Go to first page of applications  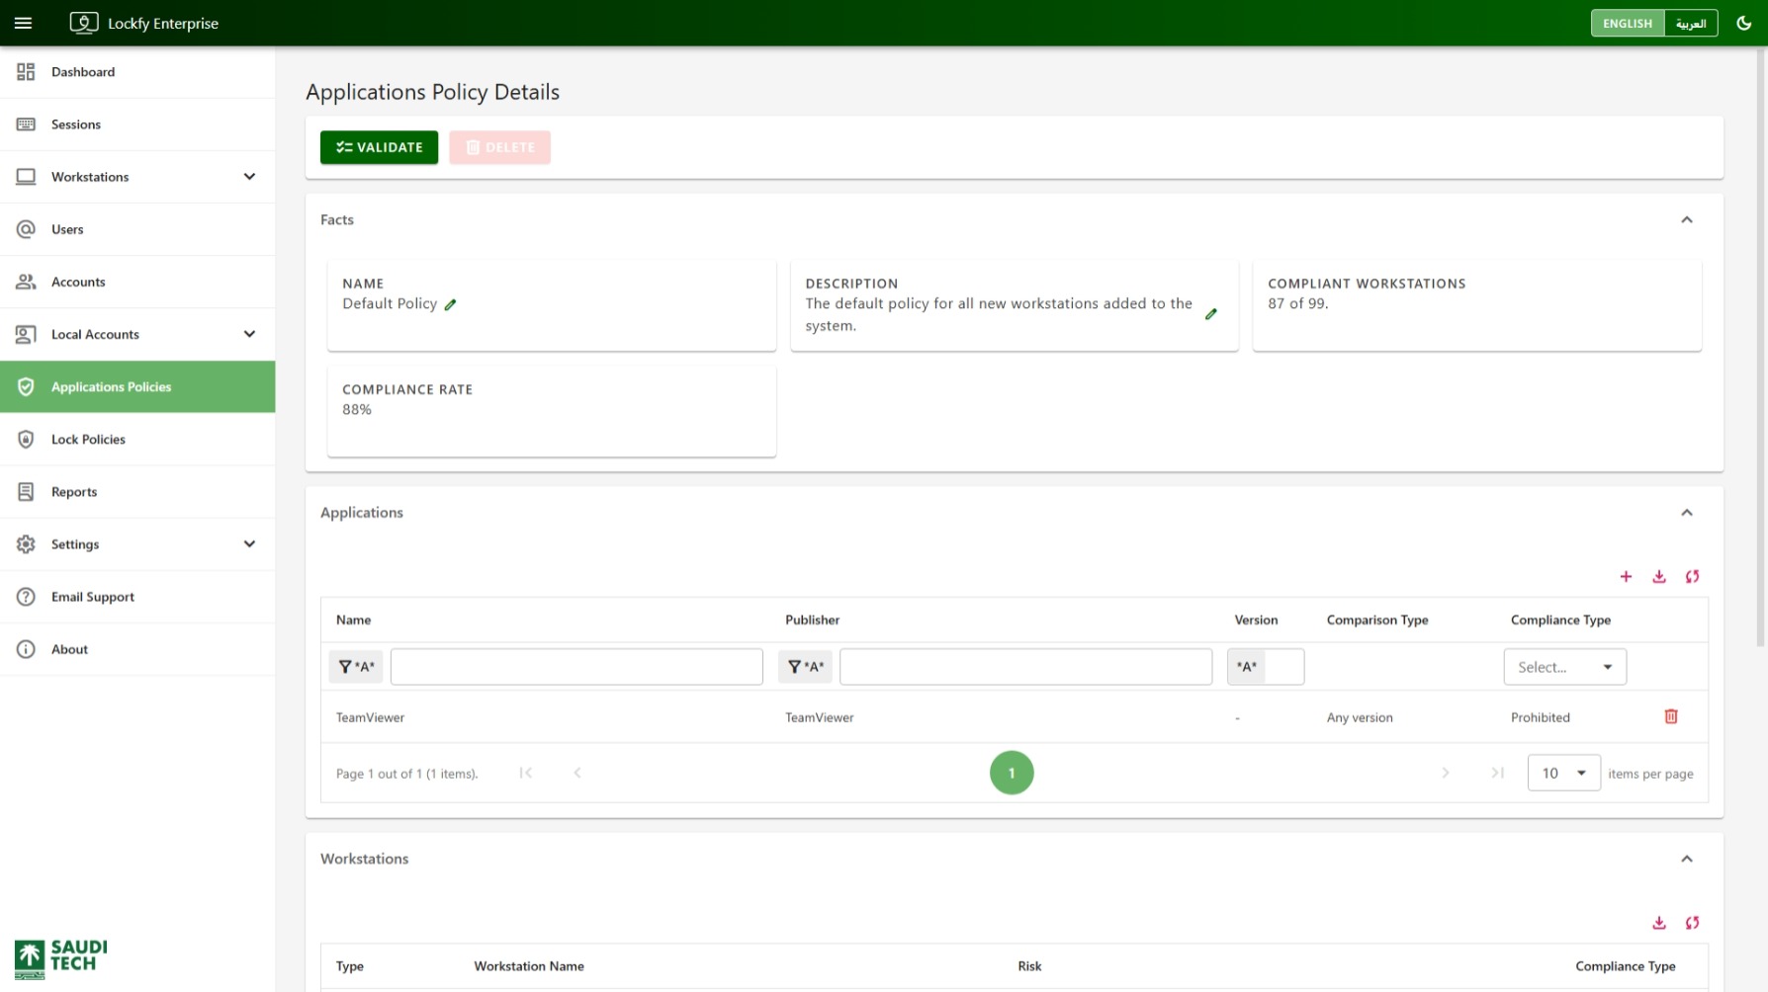[x=526, y=773]
